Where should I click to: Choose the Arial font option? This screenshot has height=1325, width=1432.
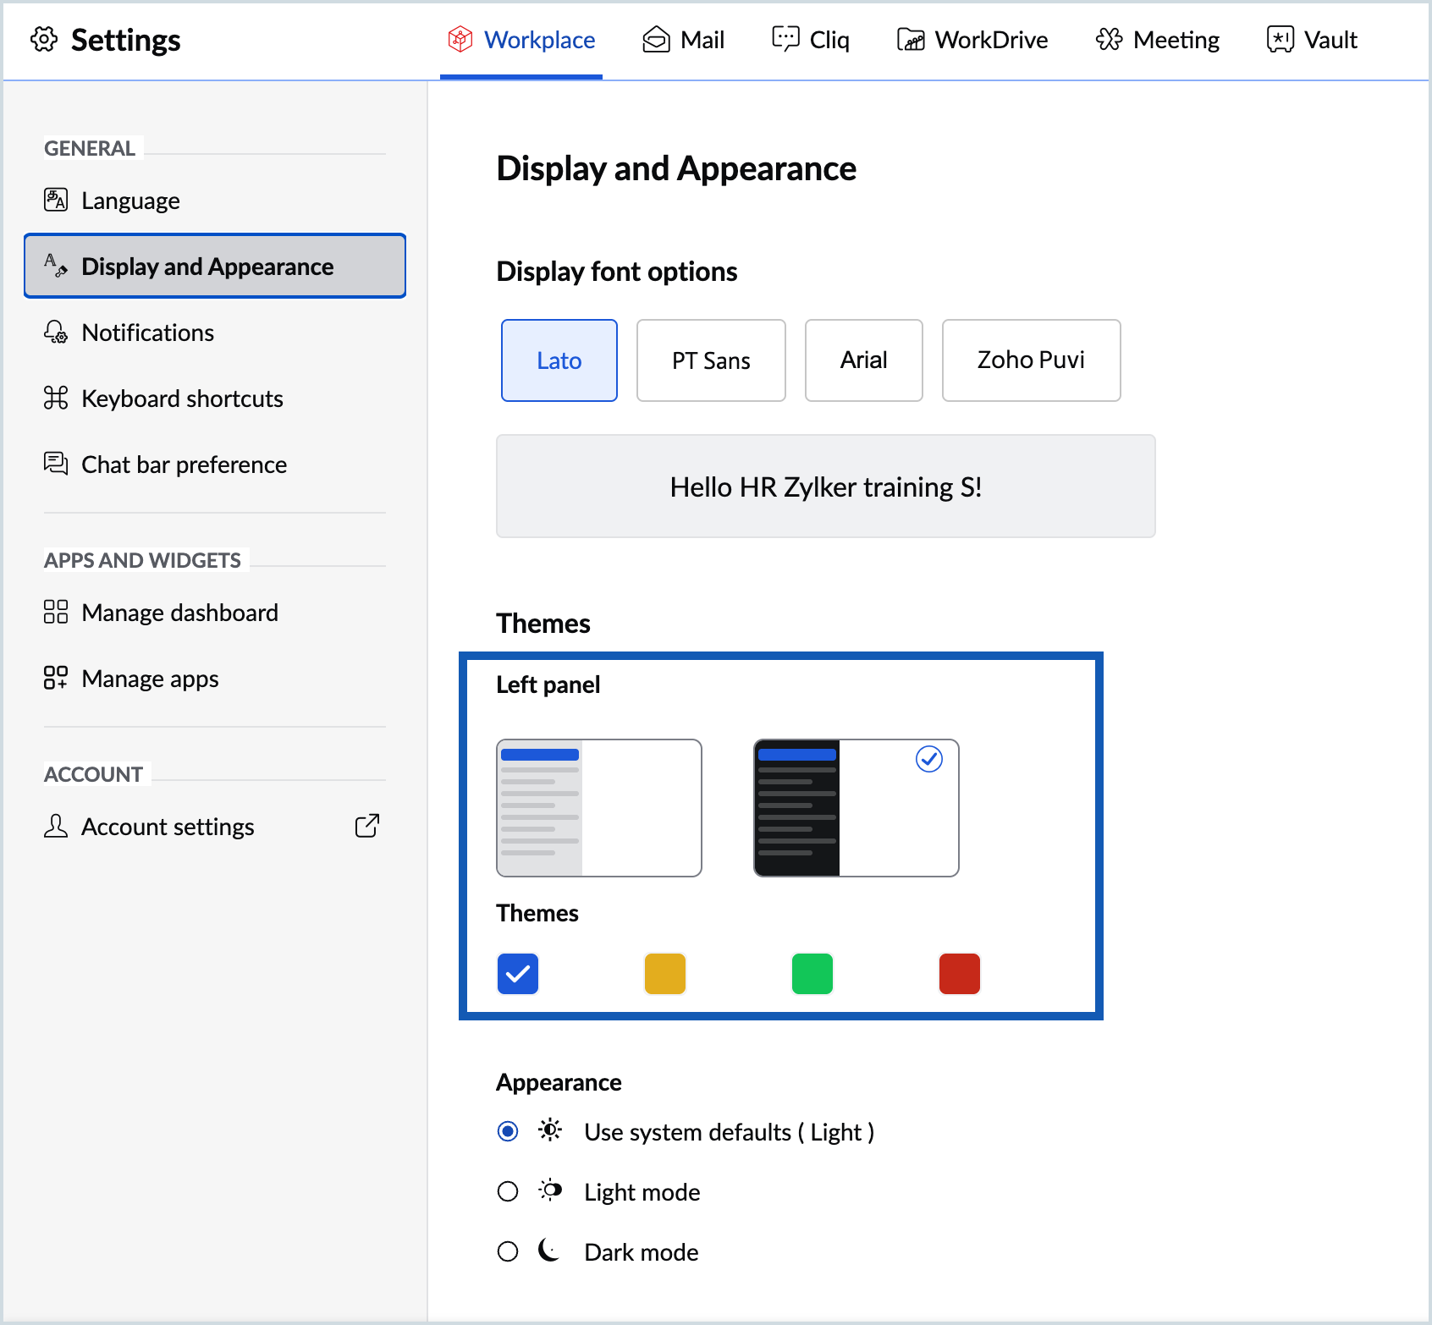coord(863,360)
